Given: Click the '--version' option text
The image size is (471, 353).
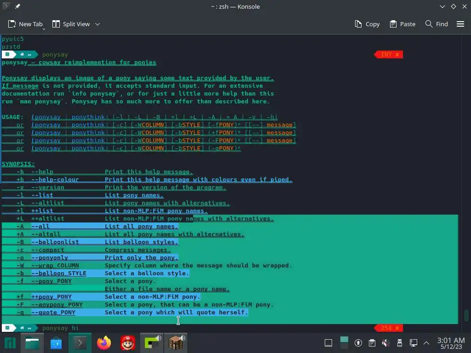Looking at the screenshot, I should (48, 188).
